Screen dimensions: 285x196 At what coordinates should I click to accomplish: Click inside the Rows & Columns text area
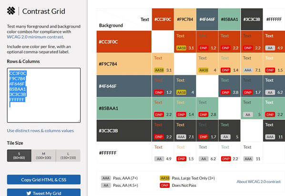(x=44, y=95)
